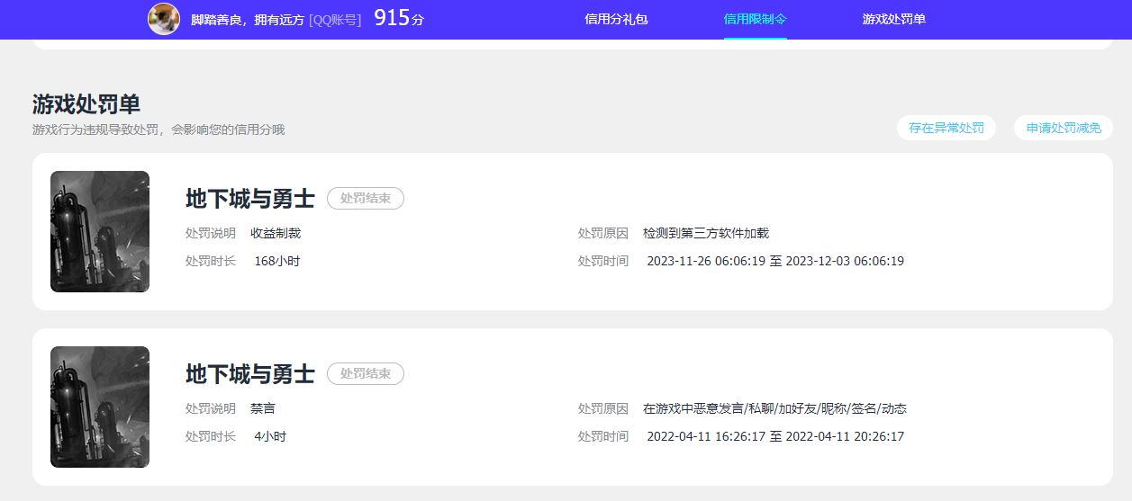
Task: Click the 游戏处罚单 section heading
Action: [86, 104]
